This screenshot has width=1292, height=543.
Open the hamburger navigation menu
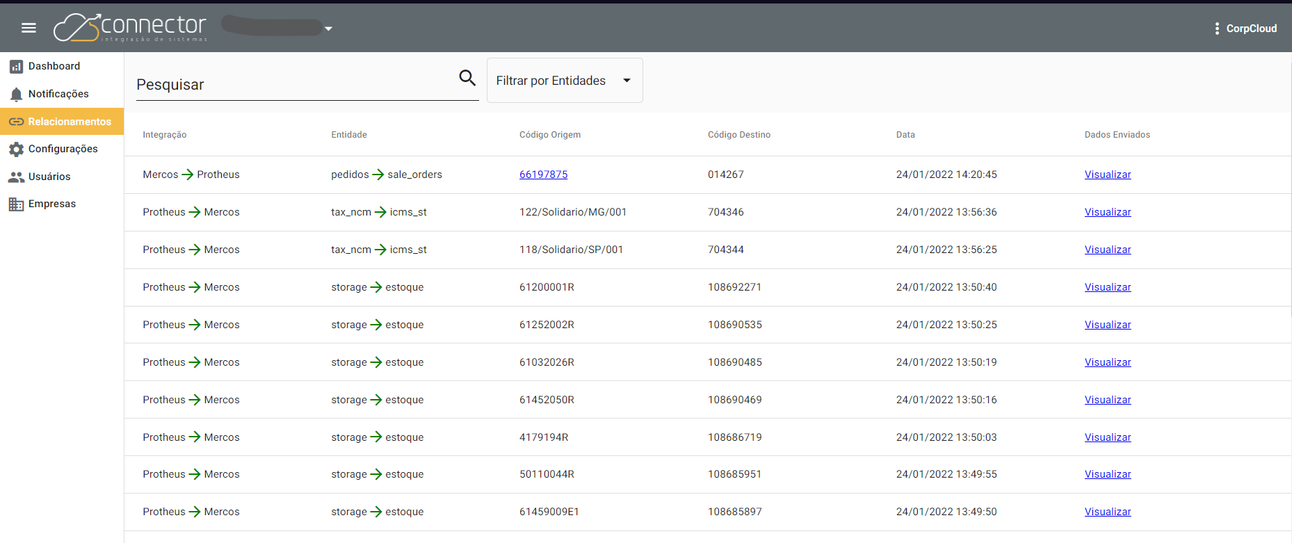(x=29, y=28)
